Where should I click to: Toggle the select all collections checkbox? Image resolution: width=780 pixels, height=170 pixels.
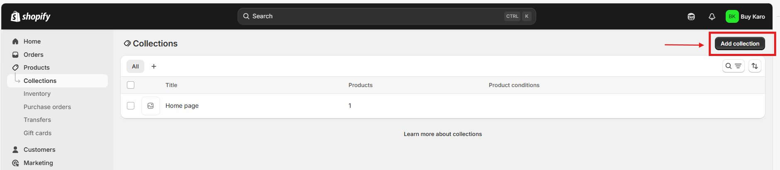click(x=131, y=85)
